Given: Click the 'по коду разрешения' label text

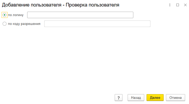Looking at the screenshot, I should pos(24,24).
